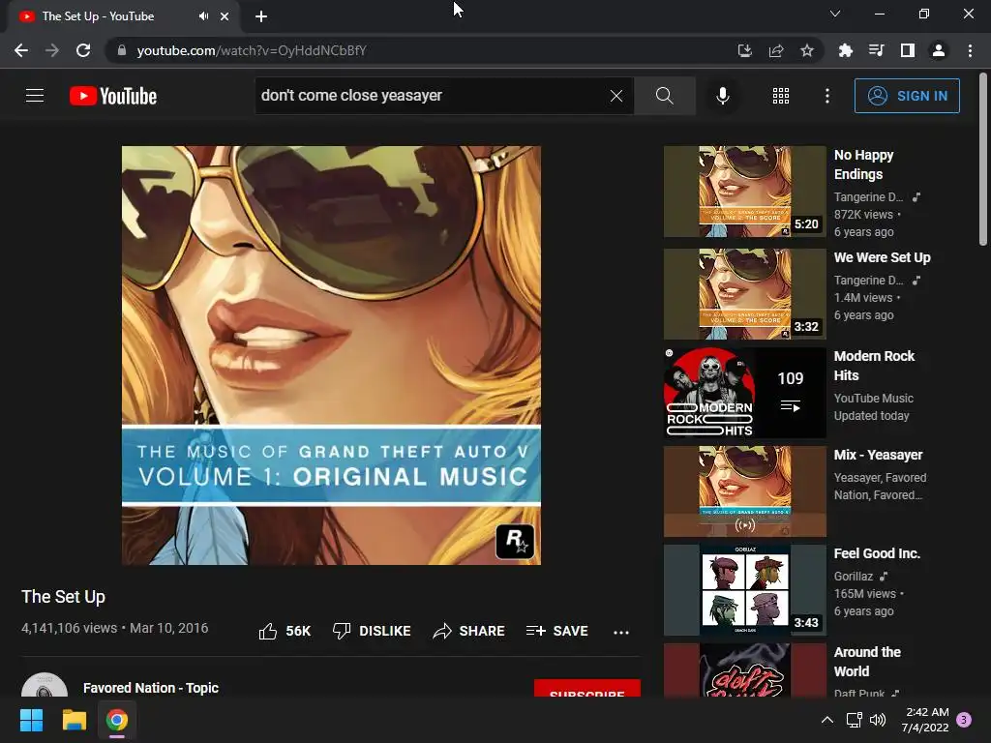
Task: Click the browser address bar URL
Action: pyautogui.click(x=252, y=50)
